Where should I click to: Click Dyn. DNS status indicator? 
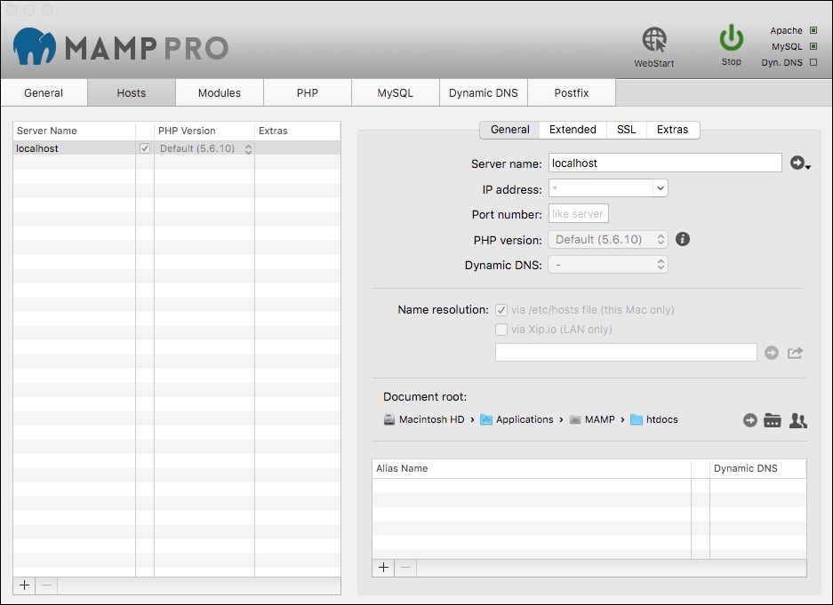tap(813, 62)
